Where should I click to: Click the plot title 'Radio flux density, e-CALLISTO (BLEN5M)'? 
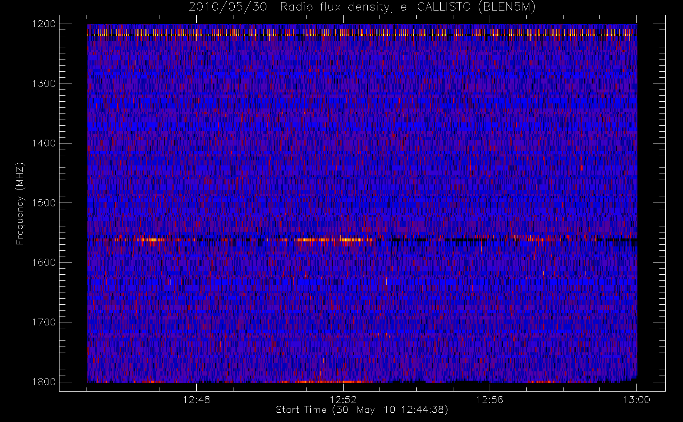click(408, 7)
